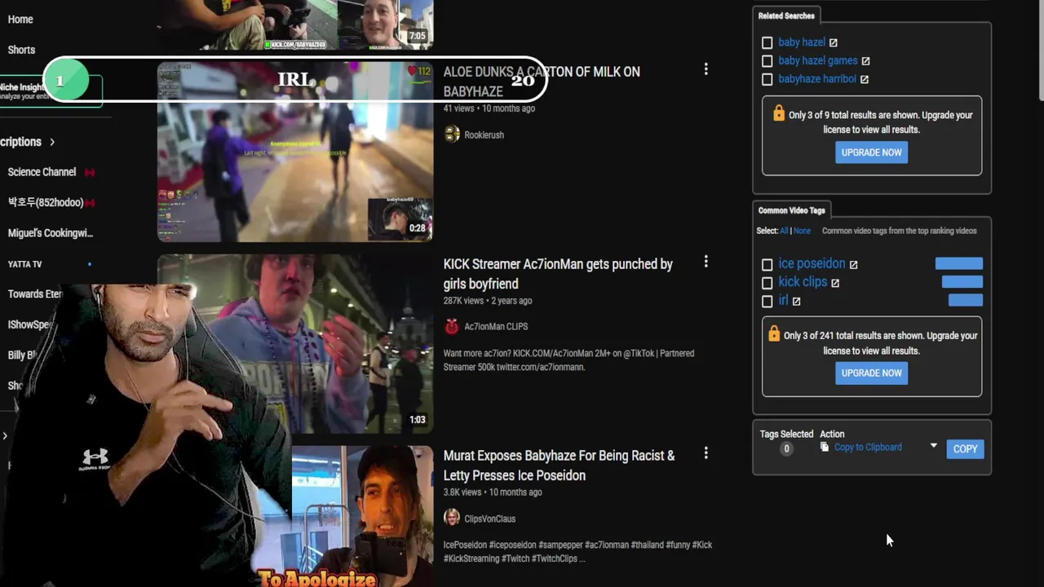Open the baby hazel related search link

coord(802,42)
